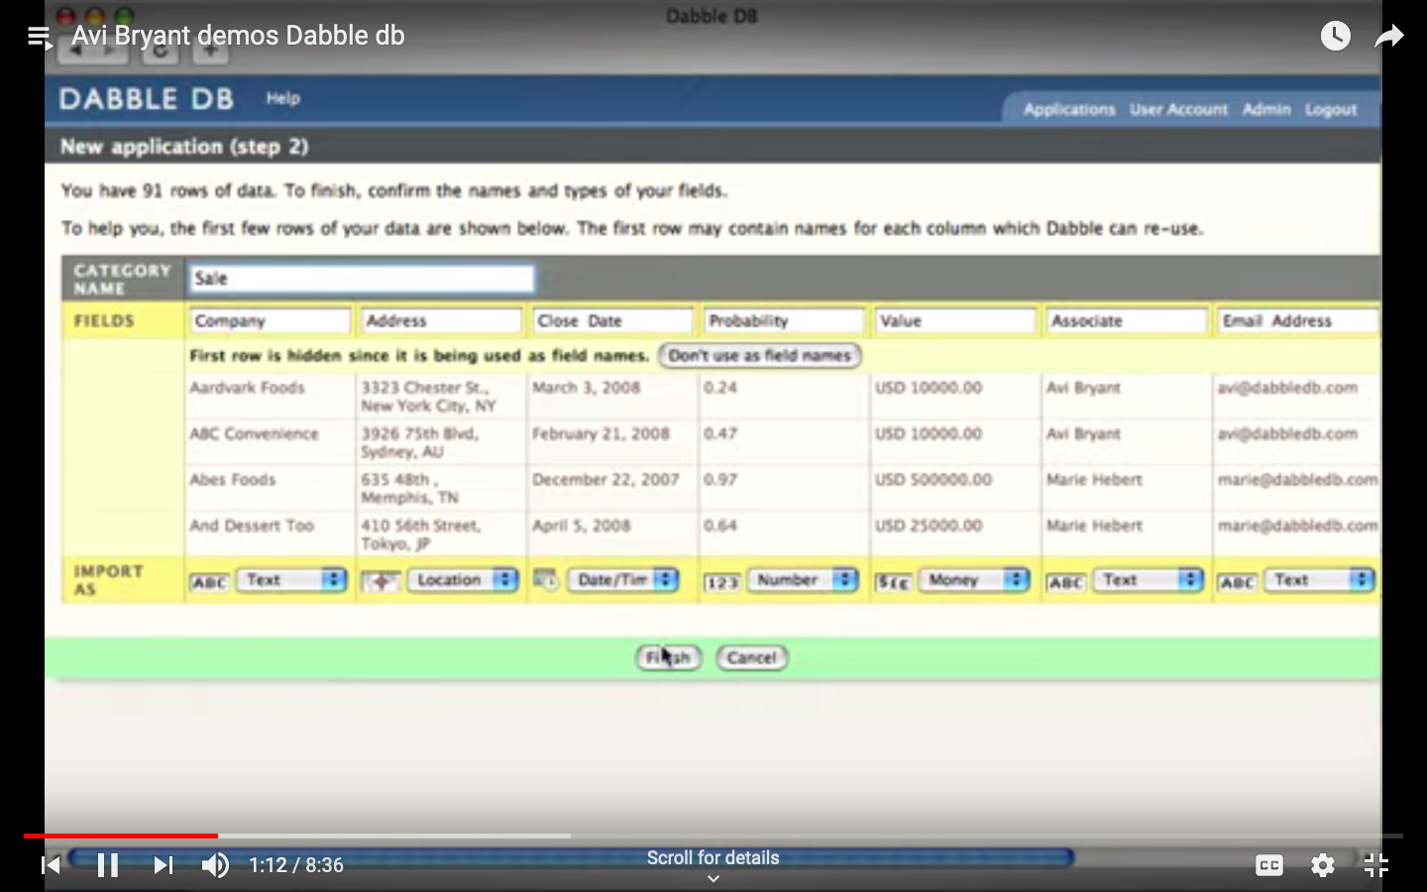Open the Date/Time import type dropdown
1427x892 pixels.
click(622, 580)
